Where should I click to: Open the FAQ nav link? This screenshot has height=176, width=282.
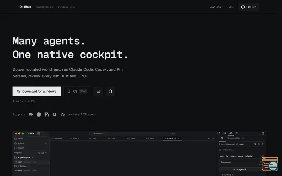click(x=231, y=7)
